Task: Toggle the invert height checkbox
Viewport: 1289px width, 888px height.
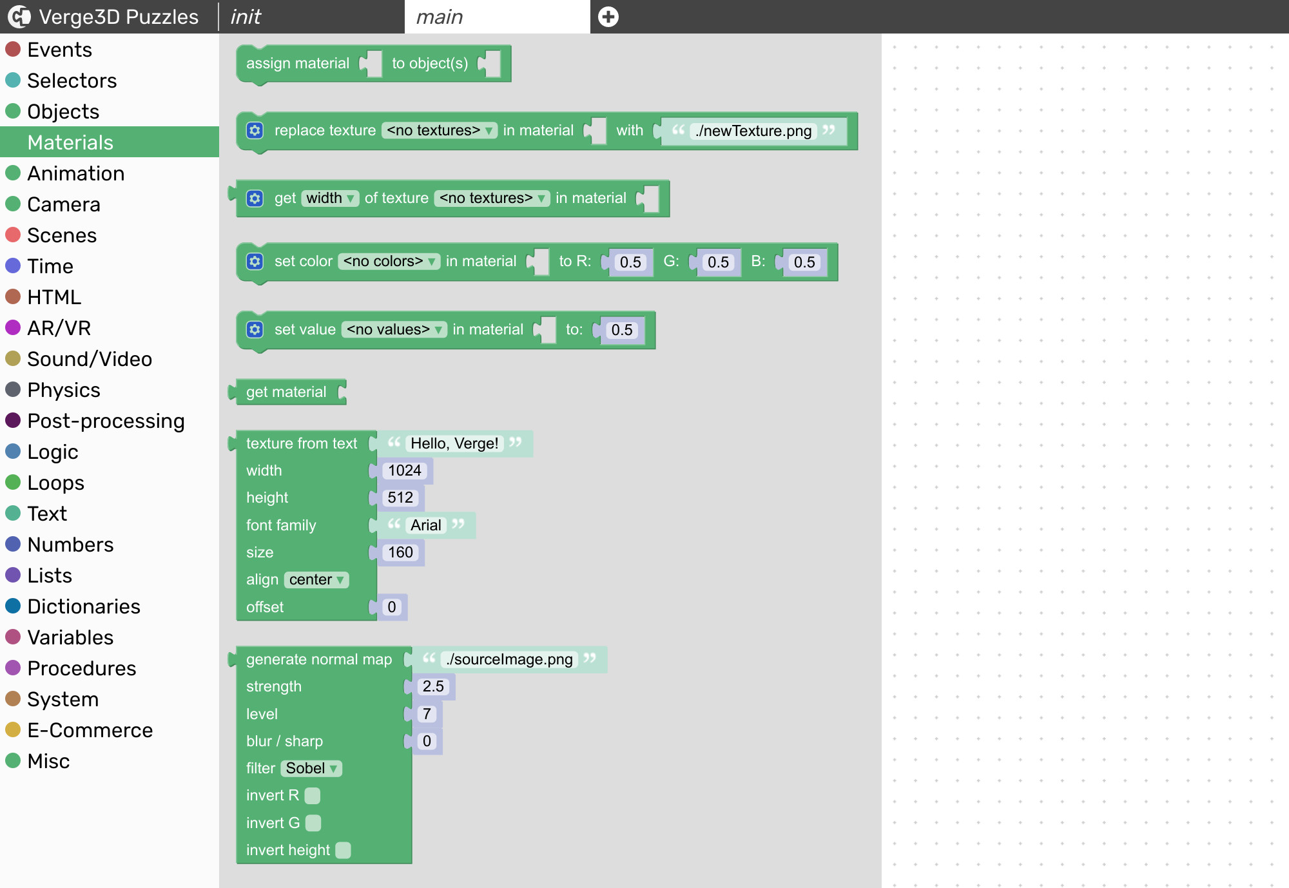Action: pyautogui.click(x=344, y=851)
